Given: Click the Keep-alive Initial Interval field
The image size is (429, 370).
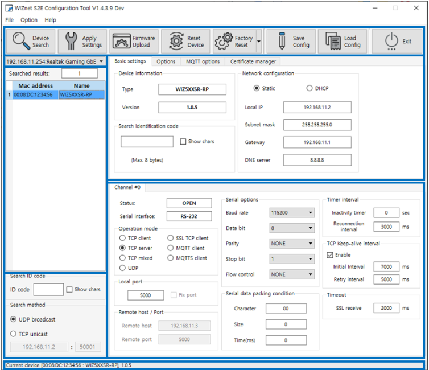Looking at the screenshot, I should coord(386,266).
